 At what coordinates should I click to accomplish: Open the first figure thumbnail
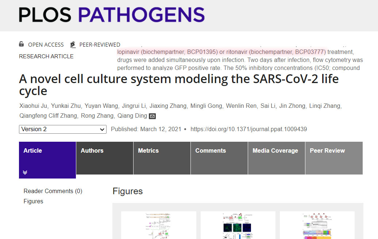click(x=159, y=225)
